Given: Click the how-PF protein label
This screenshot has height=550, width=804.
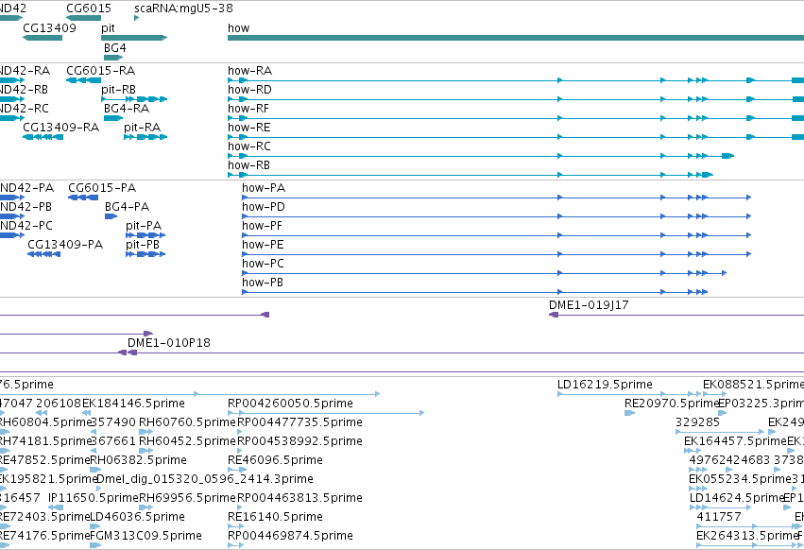Looking at the screenshot, I should pos(262,226).
